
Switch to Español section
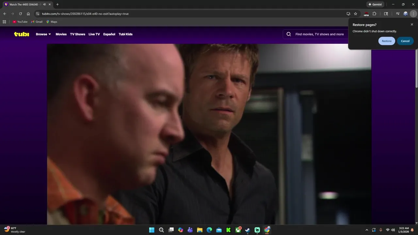tap(109, 34)
